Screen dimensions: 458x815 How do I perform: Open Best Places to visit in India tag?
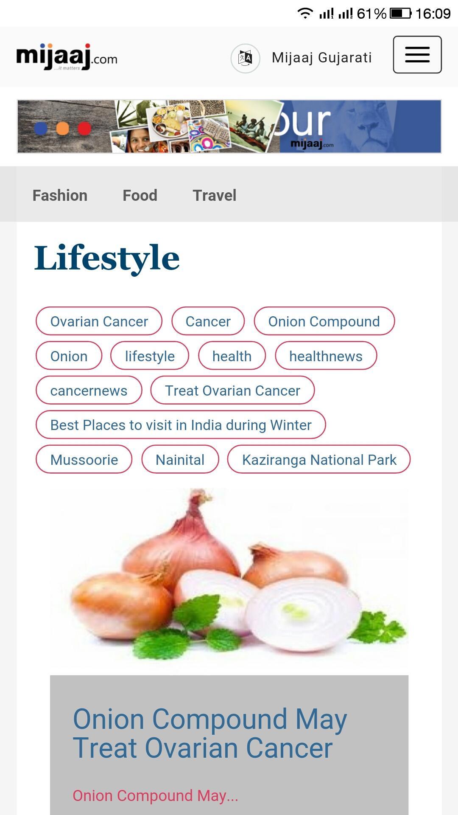pyautogui.click(x=181, y=425)
